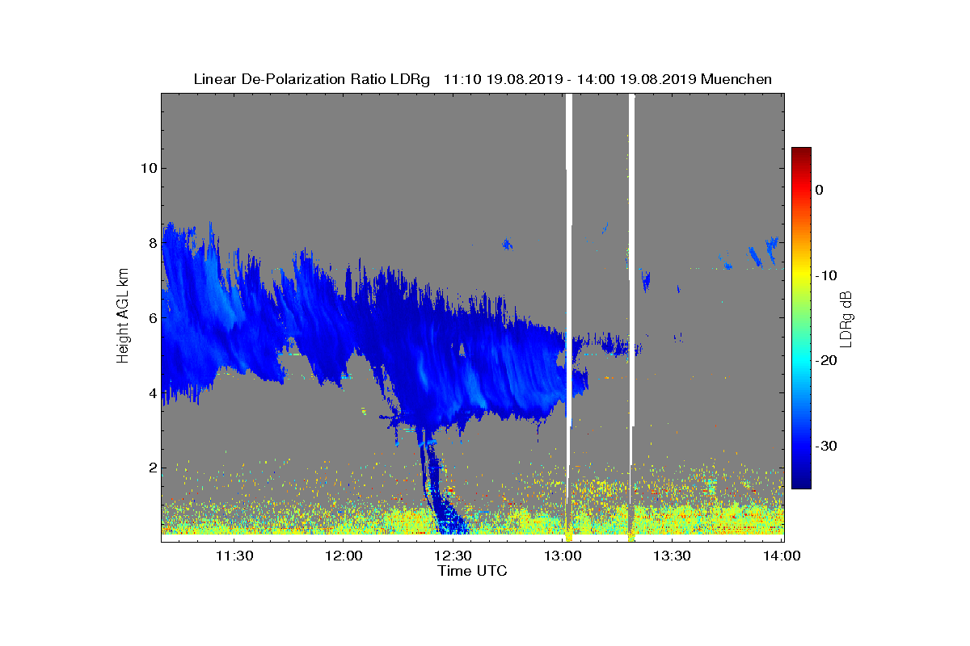Click the '12:00' time tick label
Viewport: 970px width, 646px height.
(343, 556)
